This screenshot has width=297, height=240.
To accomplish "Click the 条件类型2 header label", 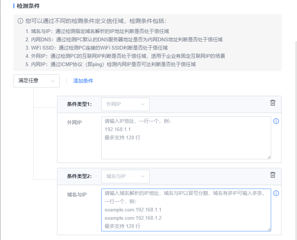I will point(79,177).
